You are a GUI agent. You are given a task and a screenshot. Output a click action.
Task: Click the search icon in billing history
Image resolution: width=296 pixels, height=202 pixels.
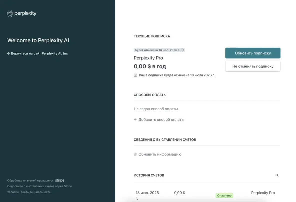tap(277, 175)
